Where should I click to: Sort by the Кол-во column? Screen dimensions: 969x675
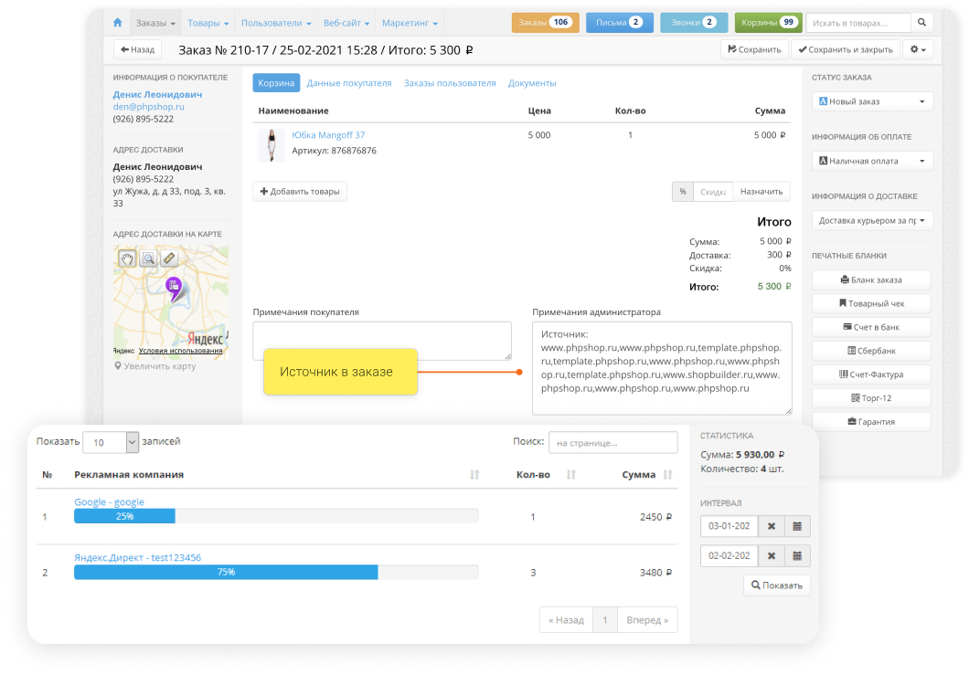tap(571, 474)
